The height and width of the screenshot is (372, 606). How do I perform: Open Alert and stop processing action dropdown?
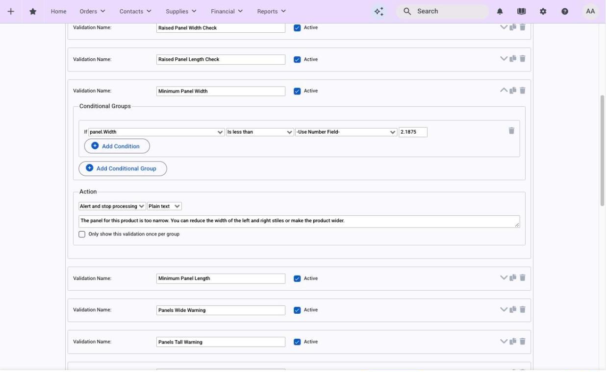112,207
